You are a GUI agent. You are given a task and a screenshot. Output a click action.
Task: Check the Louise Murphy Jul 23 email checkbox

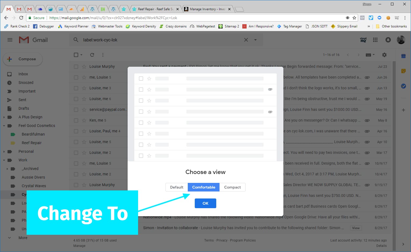coord(76,66)
